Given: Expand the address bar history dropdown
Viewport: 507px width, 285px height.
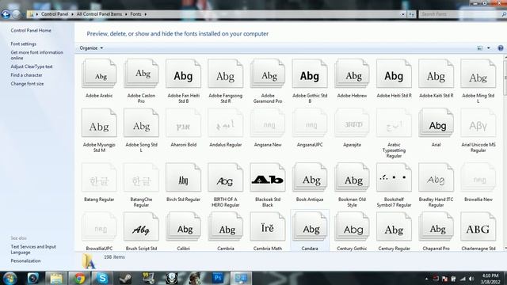Looking at the screenshot, I should coord(403,14).
